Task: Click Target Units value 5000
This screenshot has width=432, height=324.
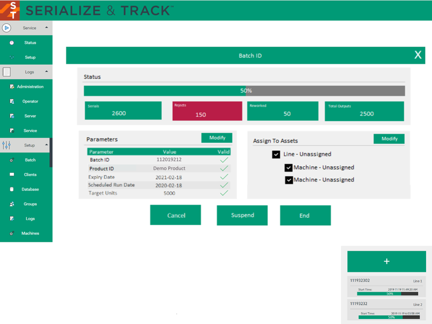Action: pos(169,193)
